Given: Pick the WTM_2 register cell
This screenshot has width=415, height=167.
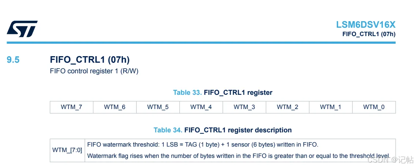Looking at the screenshot, I should point(287,107).
